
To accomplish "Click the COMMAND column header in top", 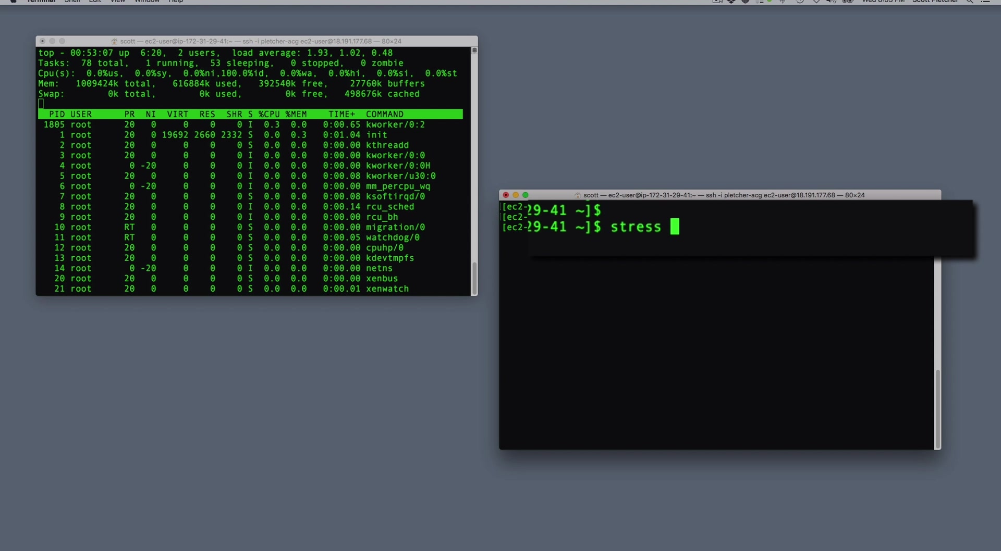I will click(385, 114).
